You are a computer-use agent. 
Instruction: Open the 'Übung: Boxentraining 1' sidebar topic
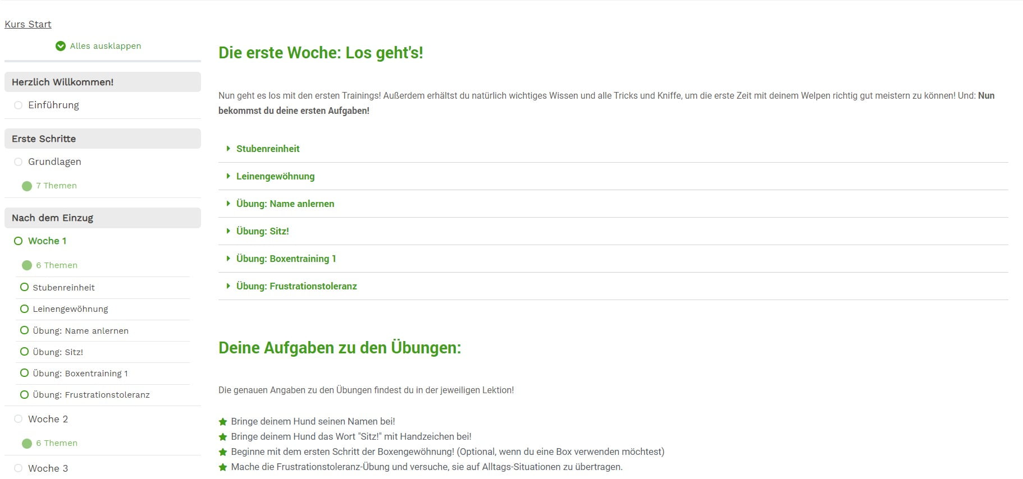coord(80,374)
